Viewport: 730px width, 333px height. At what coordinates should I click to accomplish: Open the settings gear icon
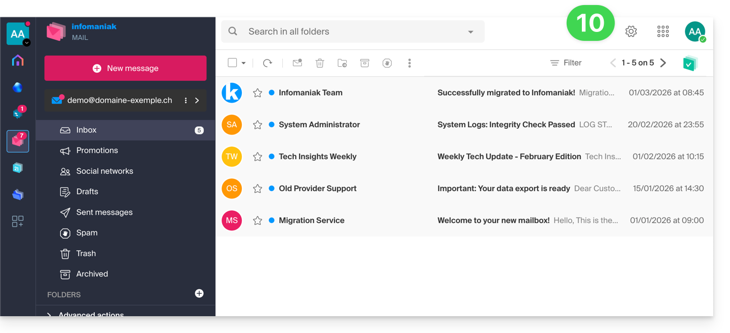point(631,32)
